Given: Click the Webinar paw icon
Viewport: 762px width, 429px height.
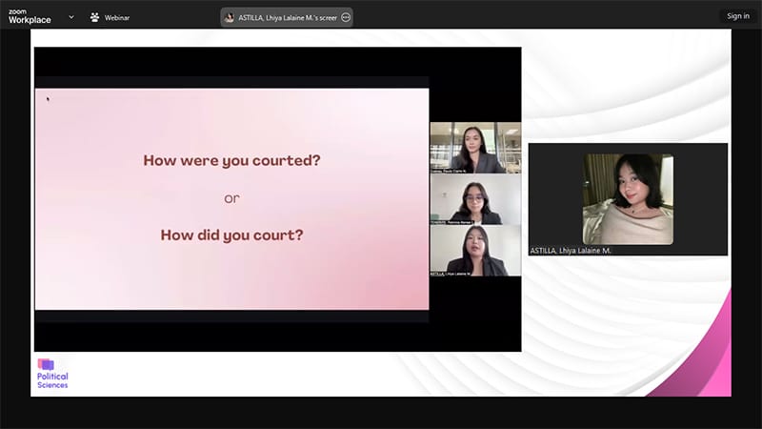Looking at the screenshot, I should tap(94, 16).
